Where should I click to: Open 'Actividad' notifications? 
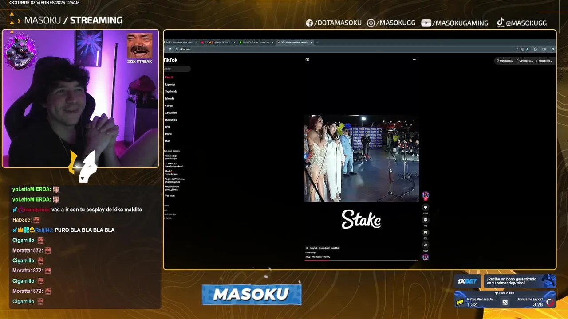[x=170, y=113]
